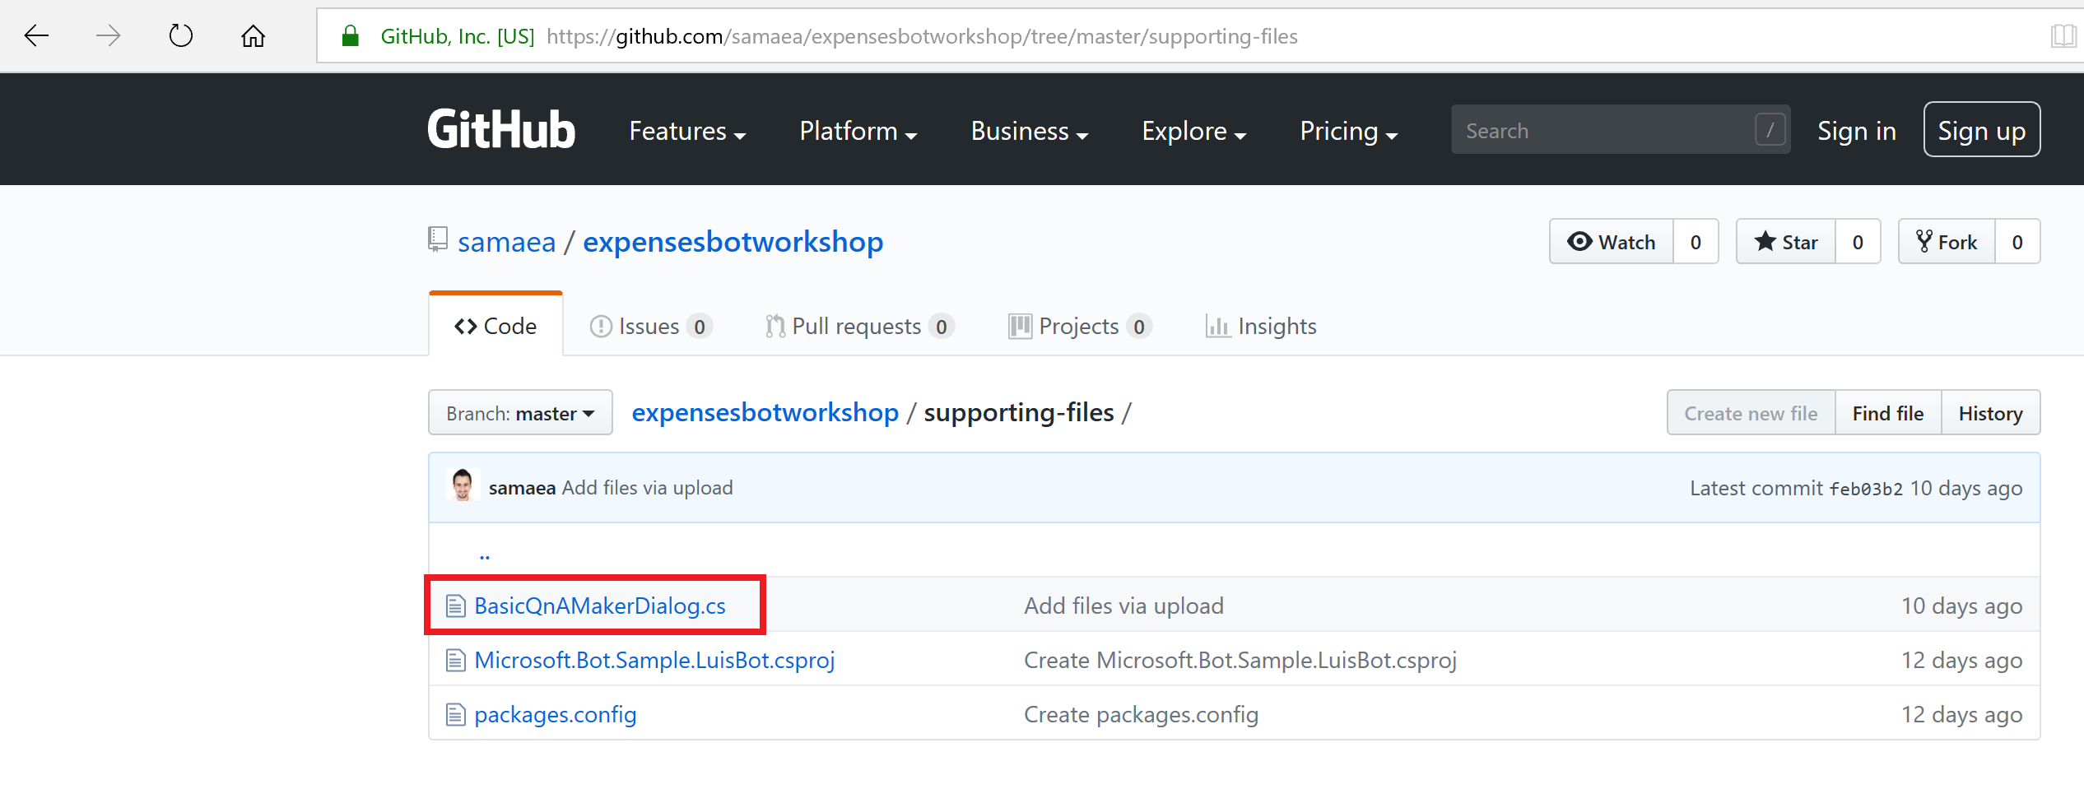Click 'Create packages.config' commit message
Viewport: 2084px width, 789px height.
[x=1141, y=714]
